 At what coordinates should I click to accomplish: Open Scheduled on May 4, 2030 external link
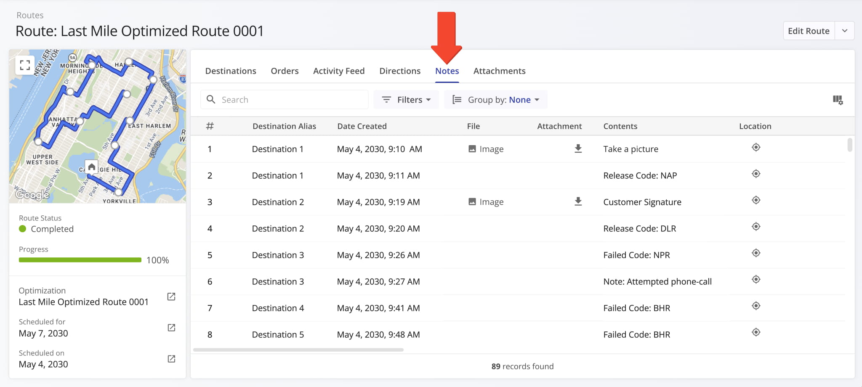pyautogui.click(x=171, y=359)
